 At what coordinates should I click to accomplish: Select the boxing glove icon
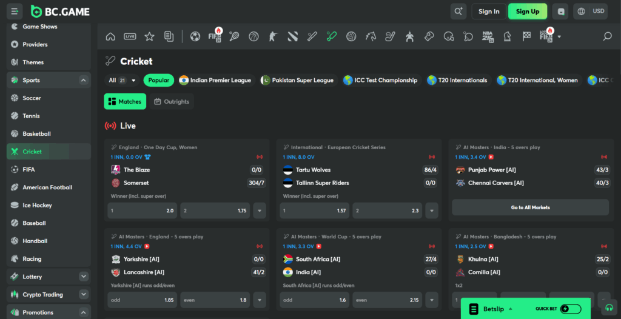429,36
